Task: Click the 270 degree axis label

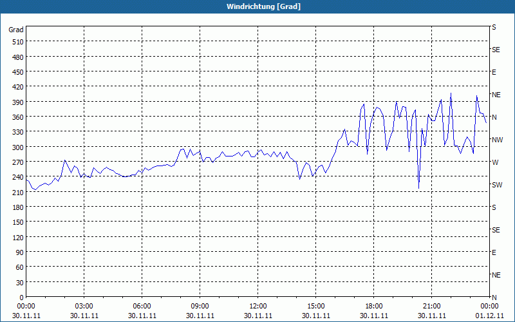Action: tap(19, 162)
